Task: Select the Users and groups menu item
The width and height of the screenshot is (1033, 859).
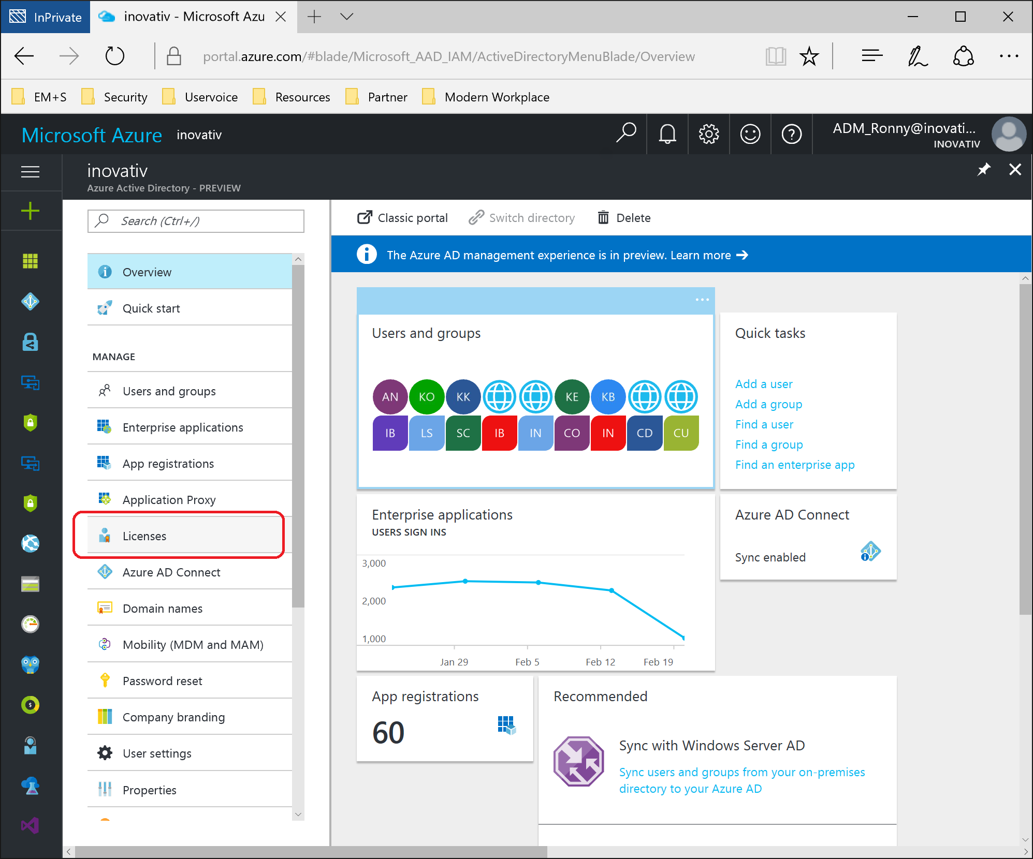Action: point(168,391)
